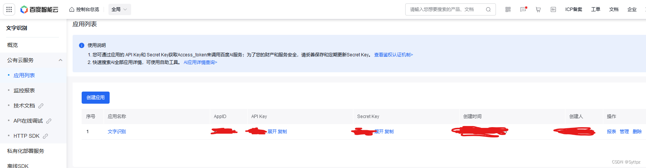Open 技术文档 in sidebar
This screenshot has height=168, width=646.
pyautogui.click(x=24, y=106)
